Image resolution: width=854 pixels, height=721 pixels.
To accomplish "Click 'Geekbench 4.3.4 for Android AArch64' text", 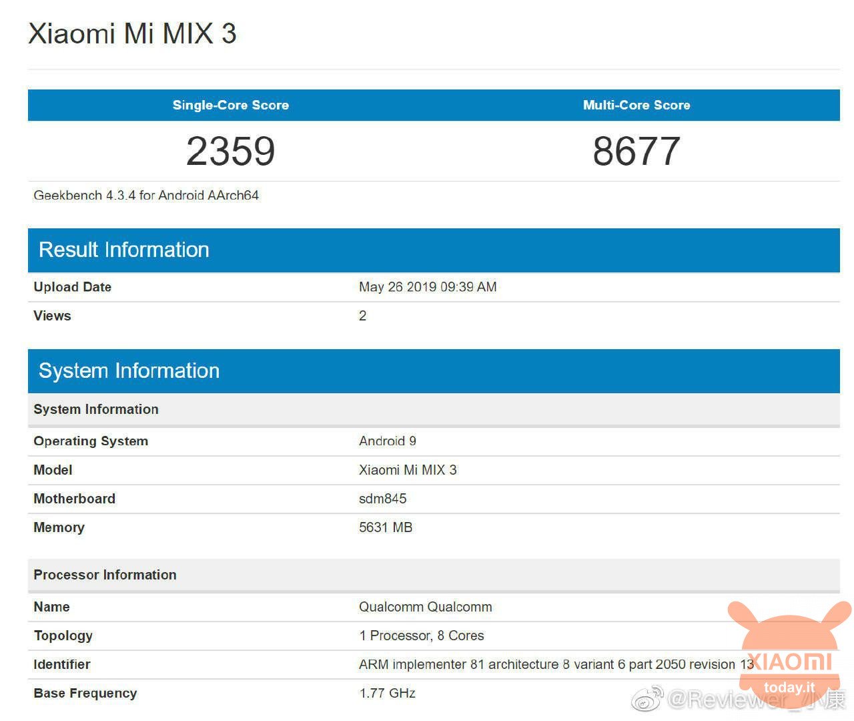I will point(146,195).
